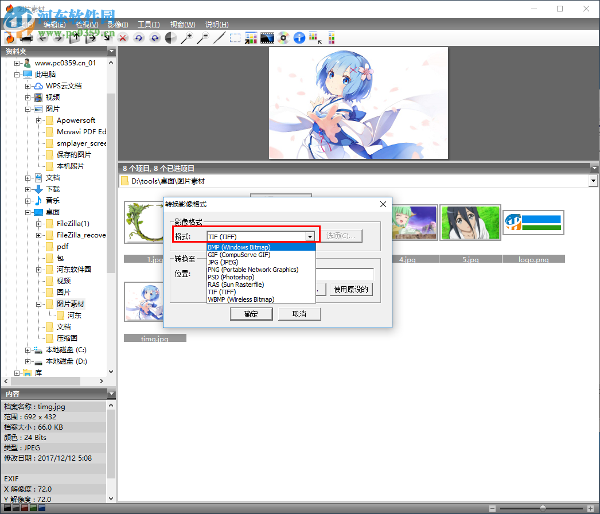The height and width of the screenshot is (514, 600).
Task: Click the black color swatch in status bar
Action: tap(7, 508)
